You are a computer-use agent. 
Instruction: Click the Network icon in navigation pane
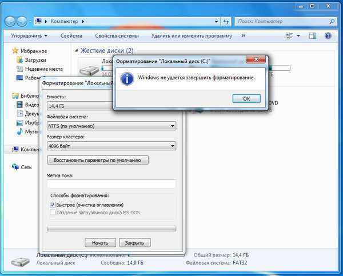[x=15, y=167]
